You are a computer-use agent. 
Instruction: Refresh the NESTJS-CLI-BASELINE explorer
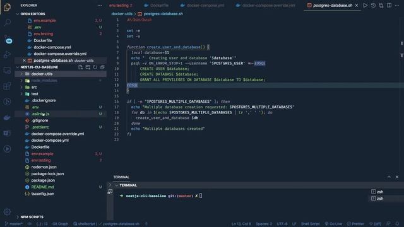click(95, 67)
